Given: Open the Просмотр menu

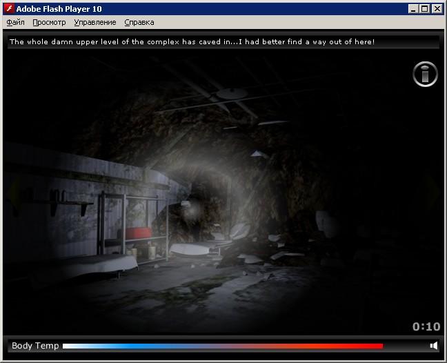Looking at the screenshot, I should 49,22.
